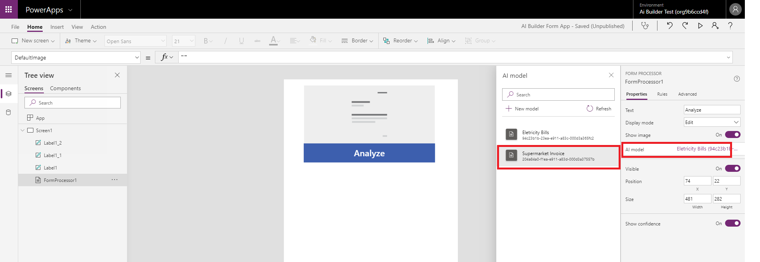760x262 pixels.
Task: Click the Tree view search field
Action: click(x=73, y=103)
